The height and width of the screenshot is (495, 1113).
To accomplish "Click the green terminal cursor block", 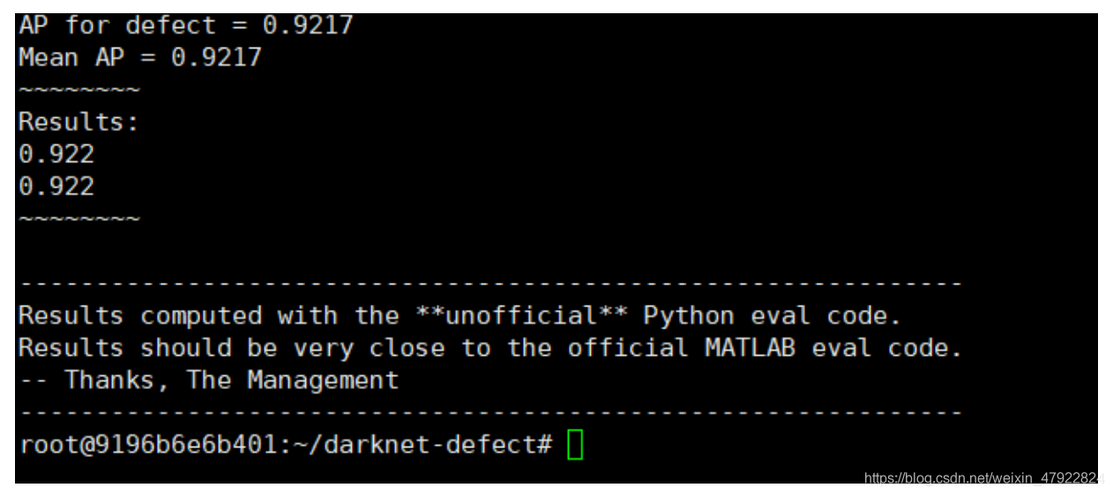I will click(575, 445).
